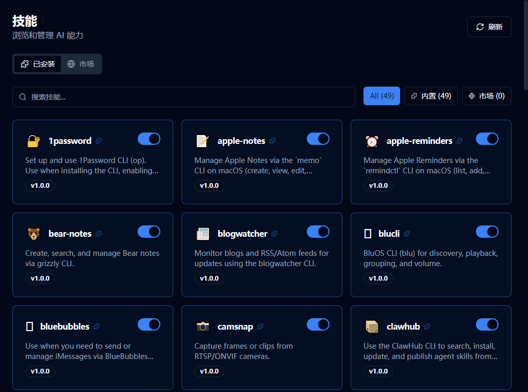Show the 市场 (0) filter results

(486, 96)
